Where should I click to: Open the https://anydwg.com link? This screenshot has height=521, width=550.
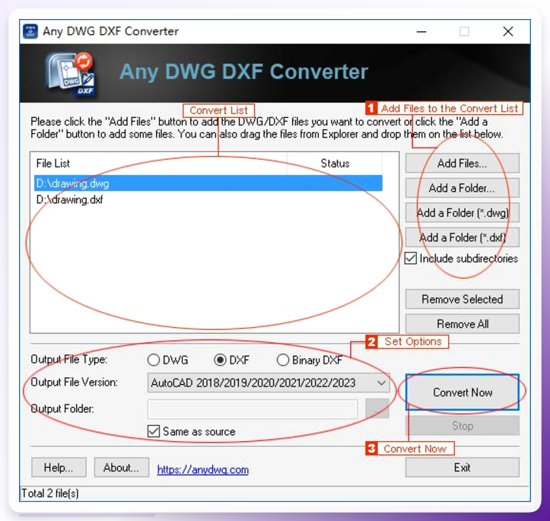(x=203, y=469)
